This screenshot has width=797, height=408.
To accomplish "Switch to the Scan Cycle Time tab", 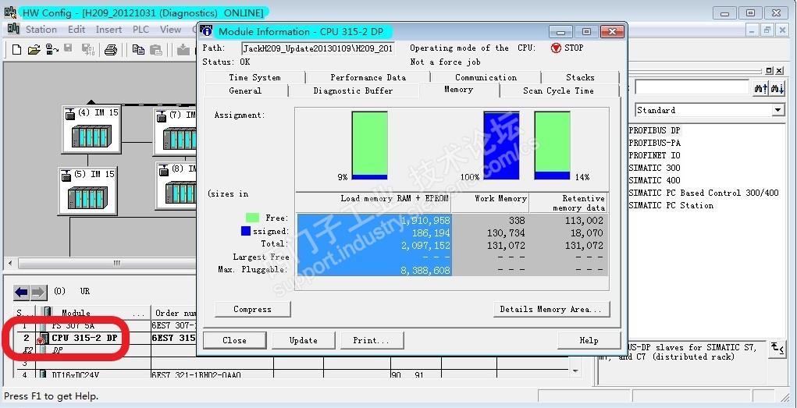I will tap(558, 90).
